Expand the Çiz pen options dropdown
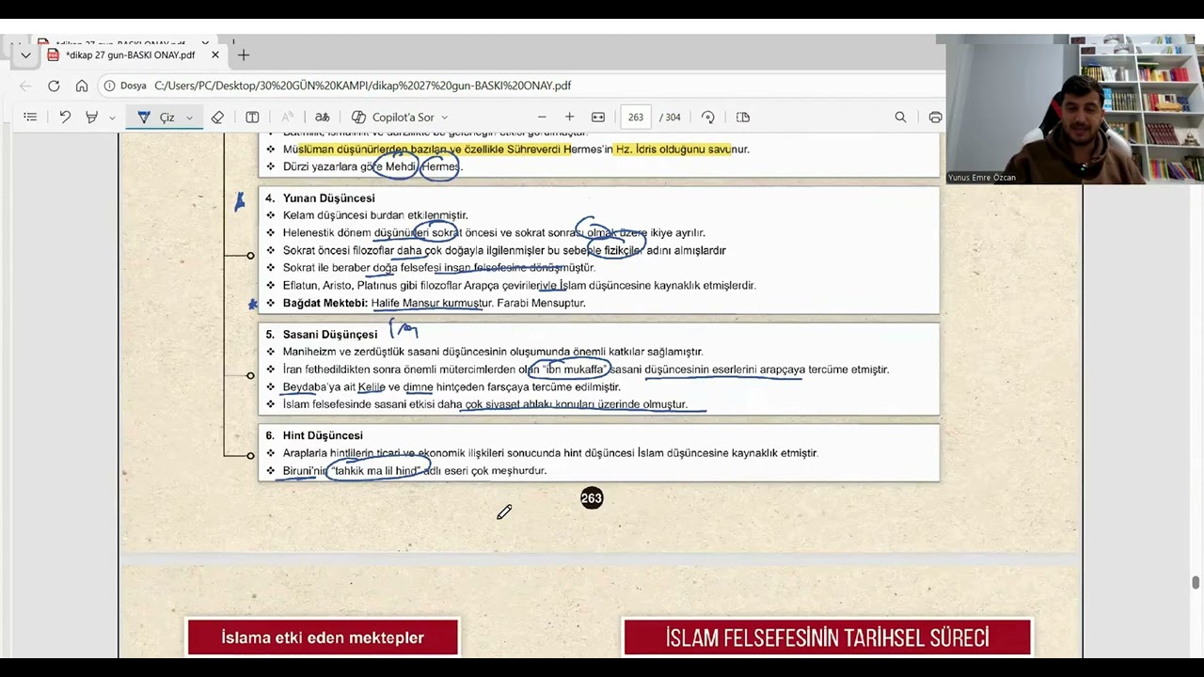Image resolution: width=1204 pixels, height=677 pixels. coord(189,118)
